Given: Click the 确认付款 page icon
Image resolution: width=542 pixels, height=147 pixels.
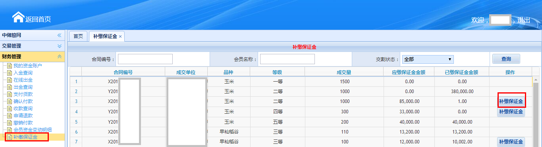Looking at the screenshot, I should [x=10, y=101].
